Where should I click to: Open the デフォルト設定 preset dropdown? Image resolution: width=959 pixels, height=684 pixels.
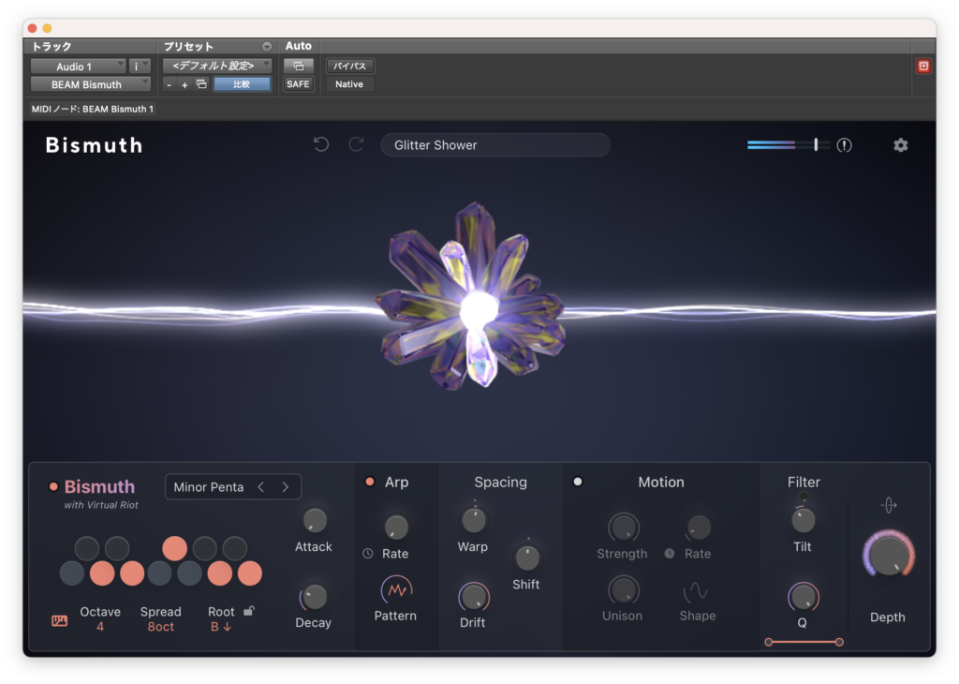coord(217,66)
